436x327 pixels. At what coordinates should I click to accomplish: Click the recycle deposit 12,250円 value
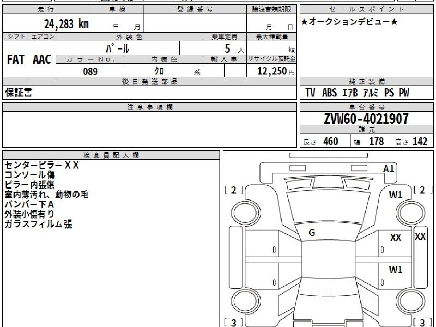point(276,71)
